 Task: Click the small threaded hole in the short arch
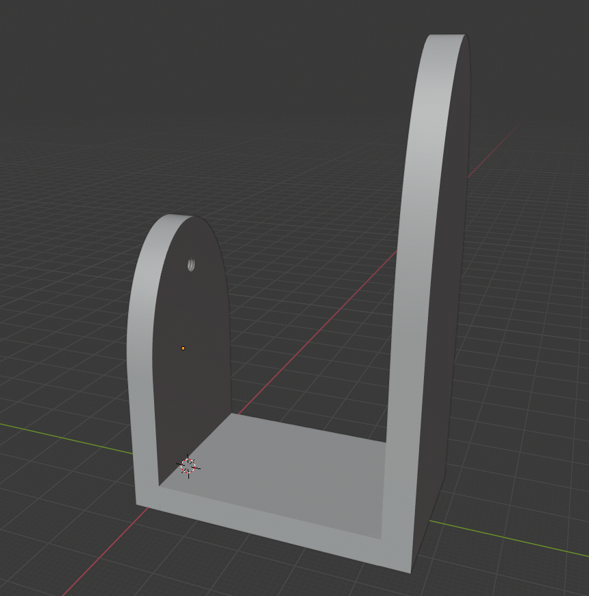191,265
